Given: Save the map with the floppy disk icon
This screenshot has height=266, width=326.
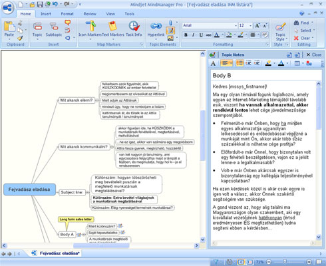Looking at the screenshot, I should pos(40,4).
